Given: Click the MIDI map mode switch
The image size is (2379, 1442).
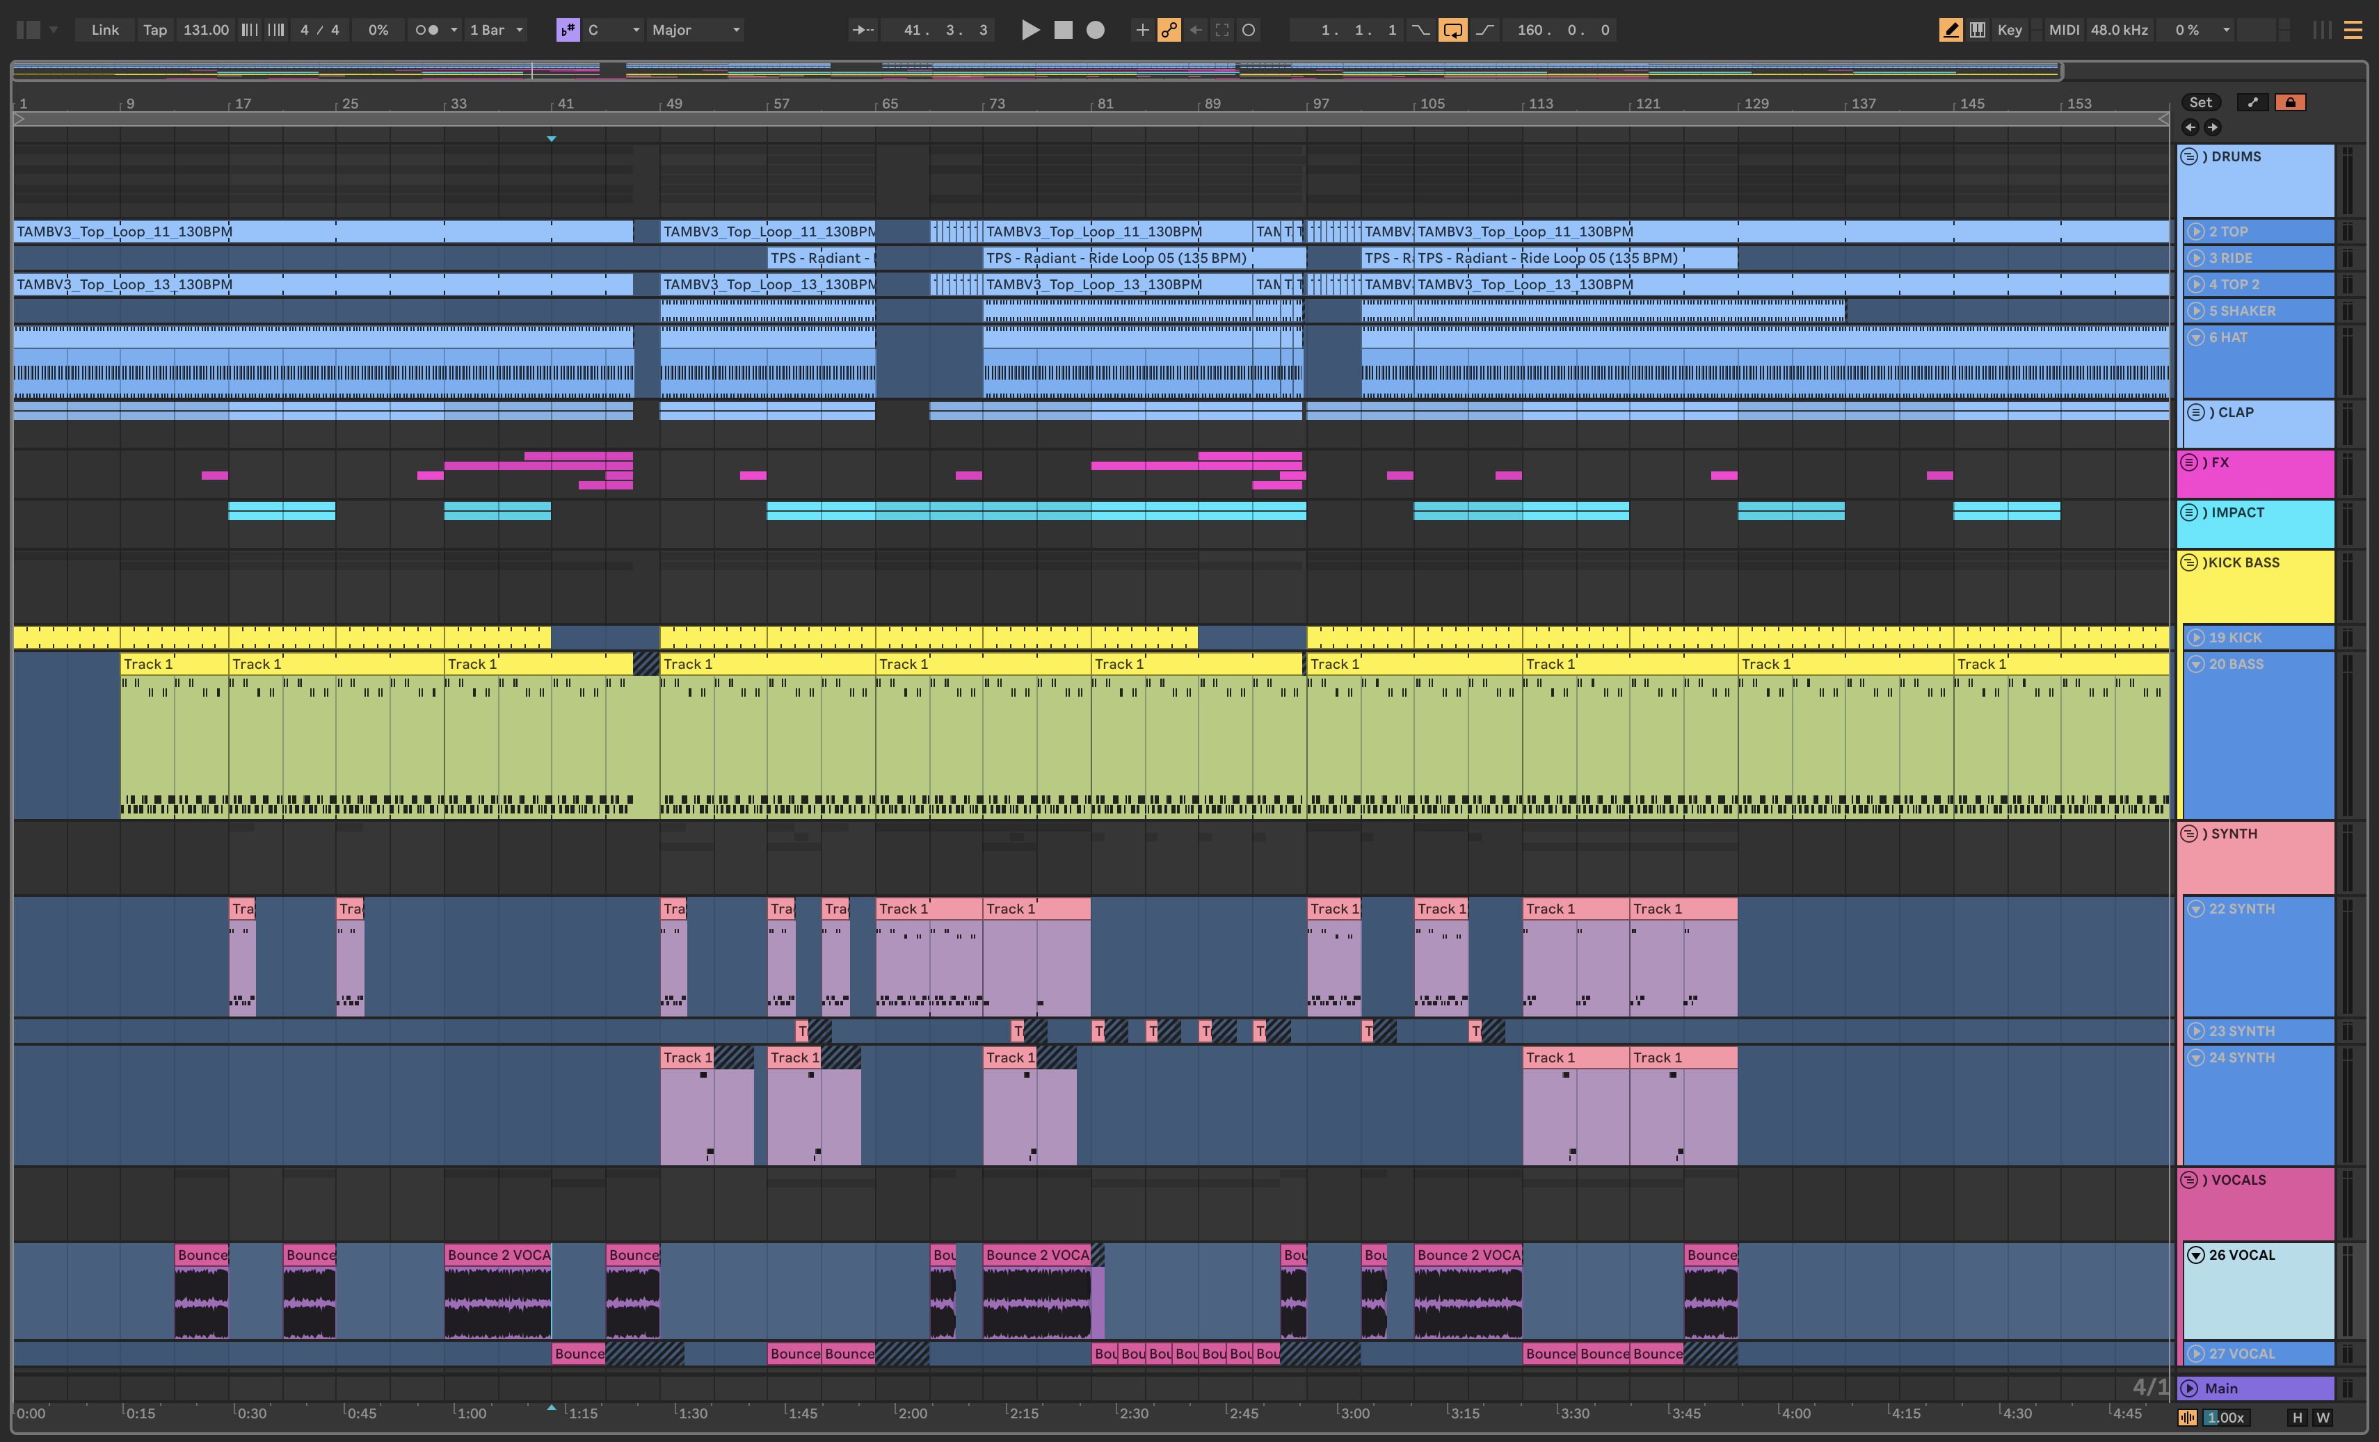Looking at the screenshot, I should click(2063, 30).
